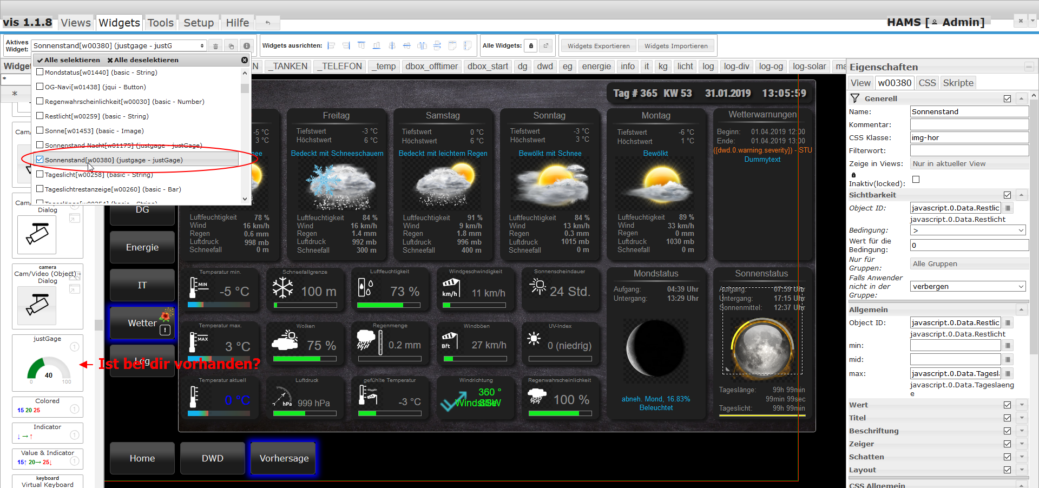Open the all-widgets external link icon

546,45
